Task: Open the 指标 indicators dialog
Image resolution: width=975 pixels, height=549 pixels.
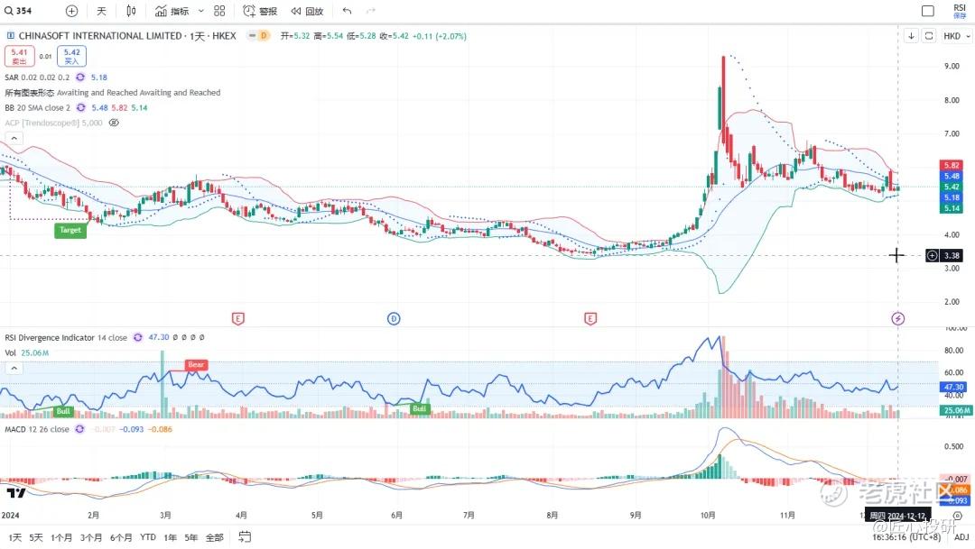Action: pyautogui.click(x=172, y=11)
